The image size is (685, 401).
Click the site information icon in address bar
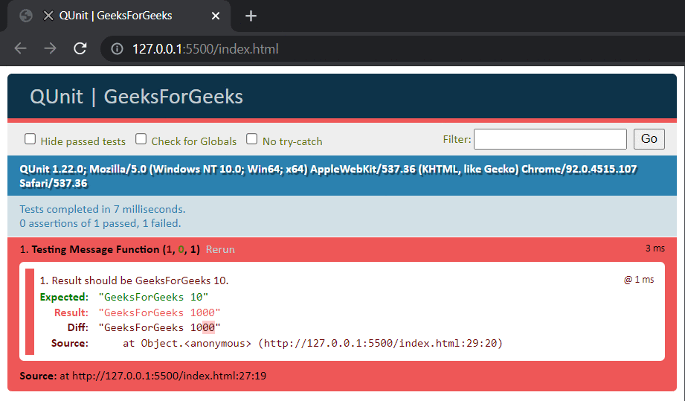pyautogui.click(x=117, y=50)
